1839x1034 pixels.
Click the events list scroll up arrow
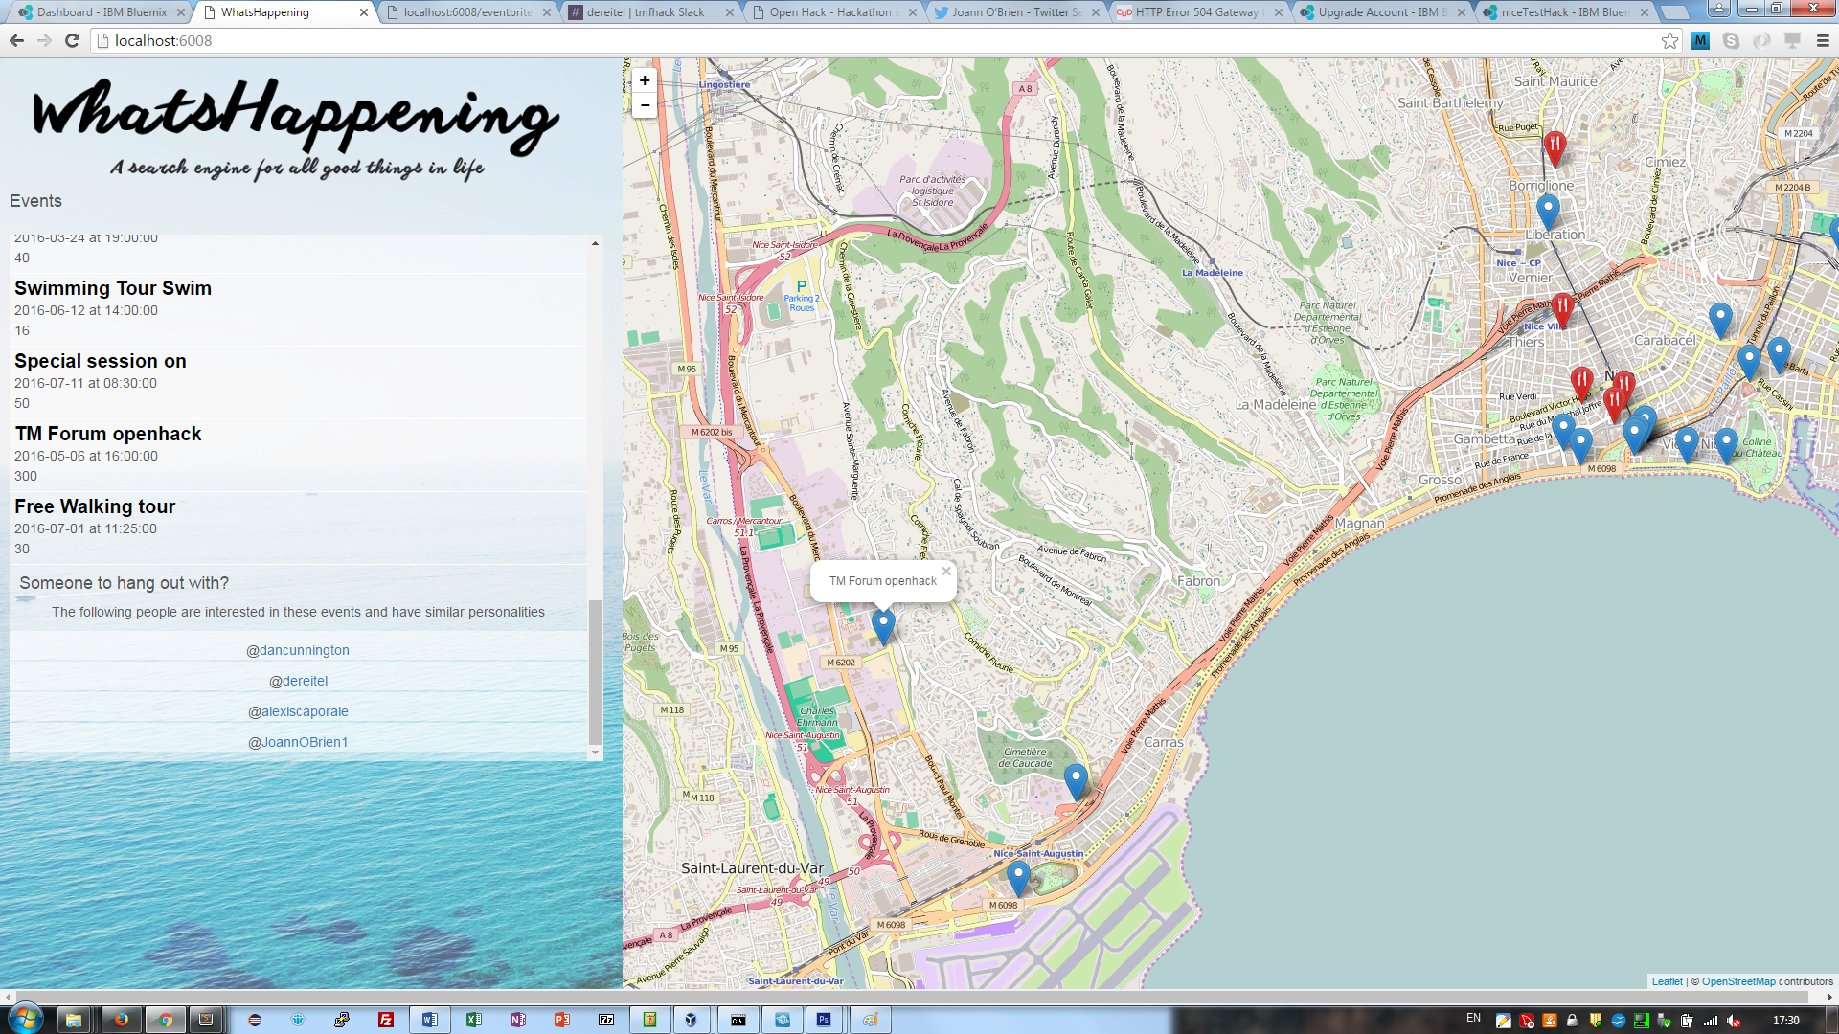595,243
